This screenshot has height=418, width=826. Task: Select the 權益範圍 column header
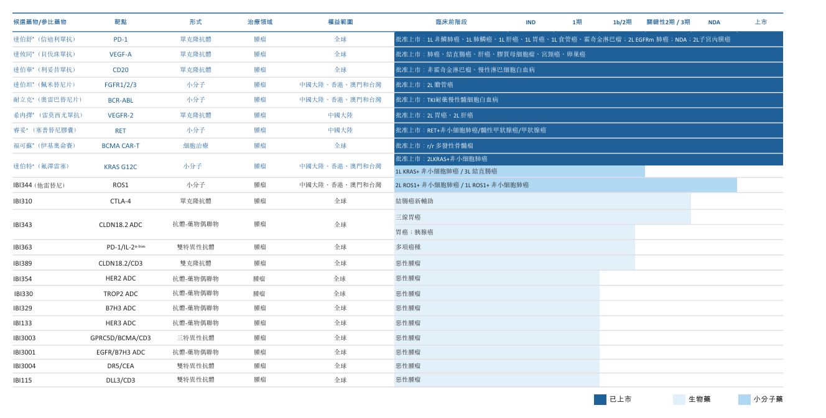340,22
